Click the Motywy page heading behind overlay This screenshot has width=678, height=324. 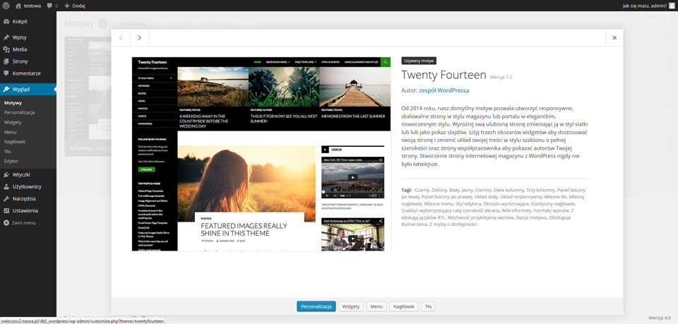click(78, 24)
